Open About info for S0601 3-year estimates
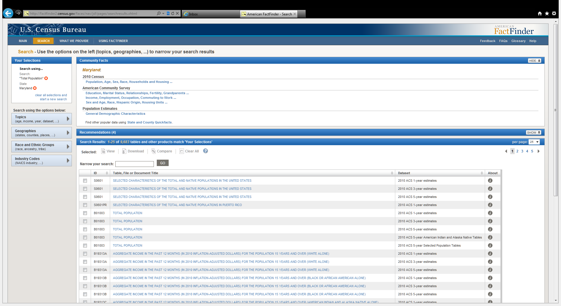Viewport: 561px width, 306px height. click(x=490, y=189)
